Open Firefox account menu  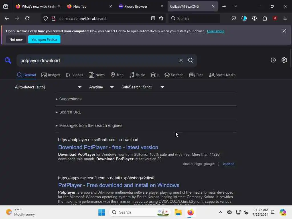point(254,19)
